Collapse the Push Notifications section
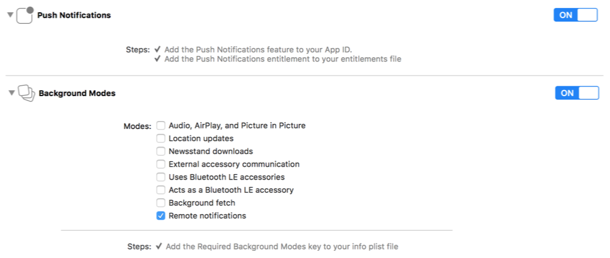 (x=10, y=15)
